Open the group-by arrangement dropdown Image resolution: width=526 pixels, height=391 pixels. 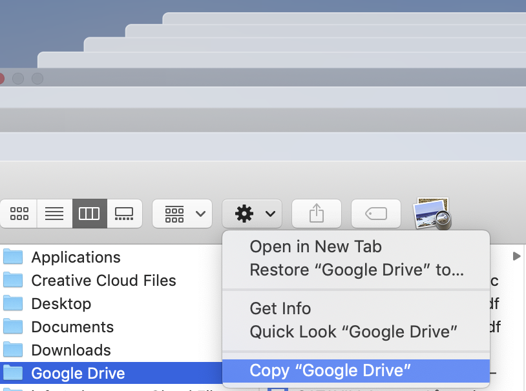[x=182, y=214]
